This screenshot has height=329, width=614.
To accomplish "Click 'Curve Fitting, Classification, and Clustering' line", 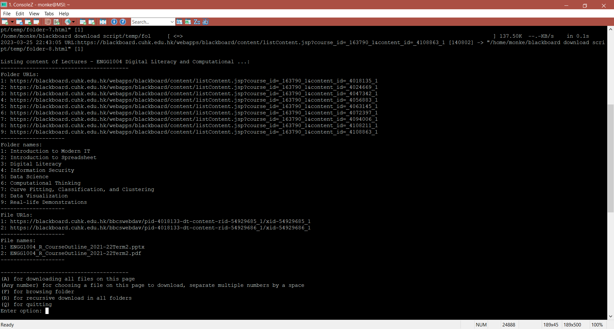I will click(x=77, y=189).
